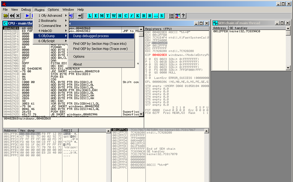Choose Find OEP by Section Hop (Trace over)
This screenshot has height=182, width=293.
point(100,49)
